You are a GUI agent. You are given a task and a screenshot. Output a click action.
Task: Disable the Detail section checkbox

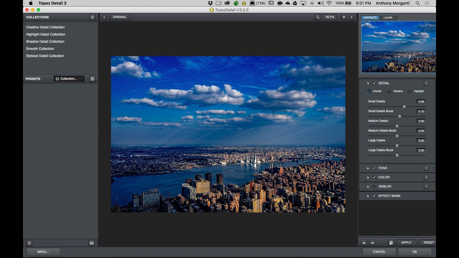click(x=374, y=83)
